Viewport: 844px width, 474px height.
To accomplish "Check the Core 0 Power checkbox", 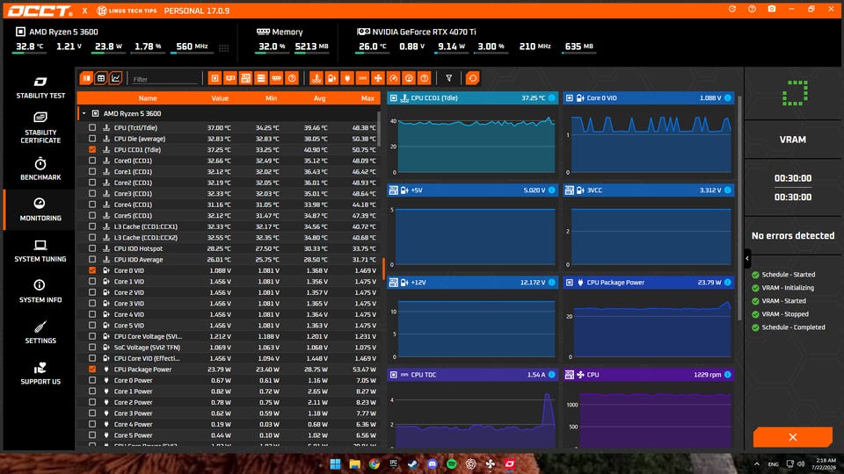I will pyautogui.click(x=92, y=380).
